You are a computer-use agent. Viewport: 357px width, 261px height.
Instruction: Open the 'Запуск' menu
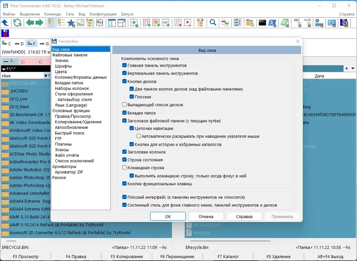(x=127, y=14)
